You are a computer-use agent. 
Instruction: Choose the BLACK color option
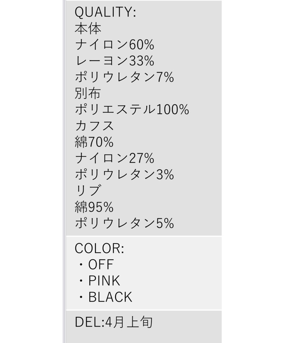[x=110, y=297]
